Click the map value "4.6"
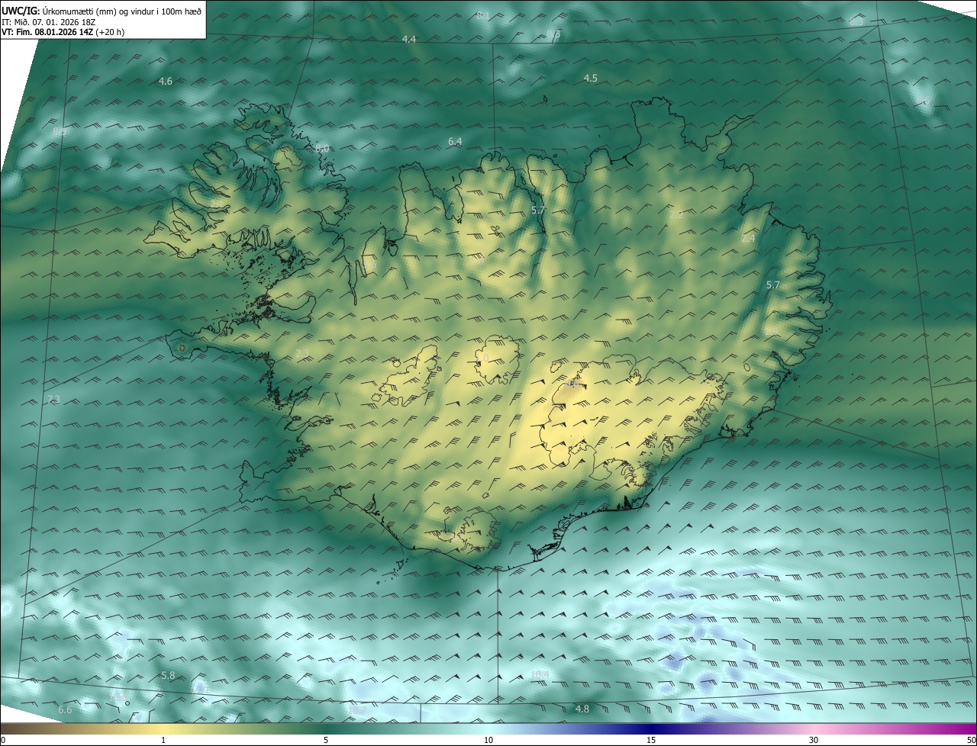The image size is (977, 746). pyautogui.click(x=166, y=81)
